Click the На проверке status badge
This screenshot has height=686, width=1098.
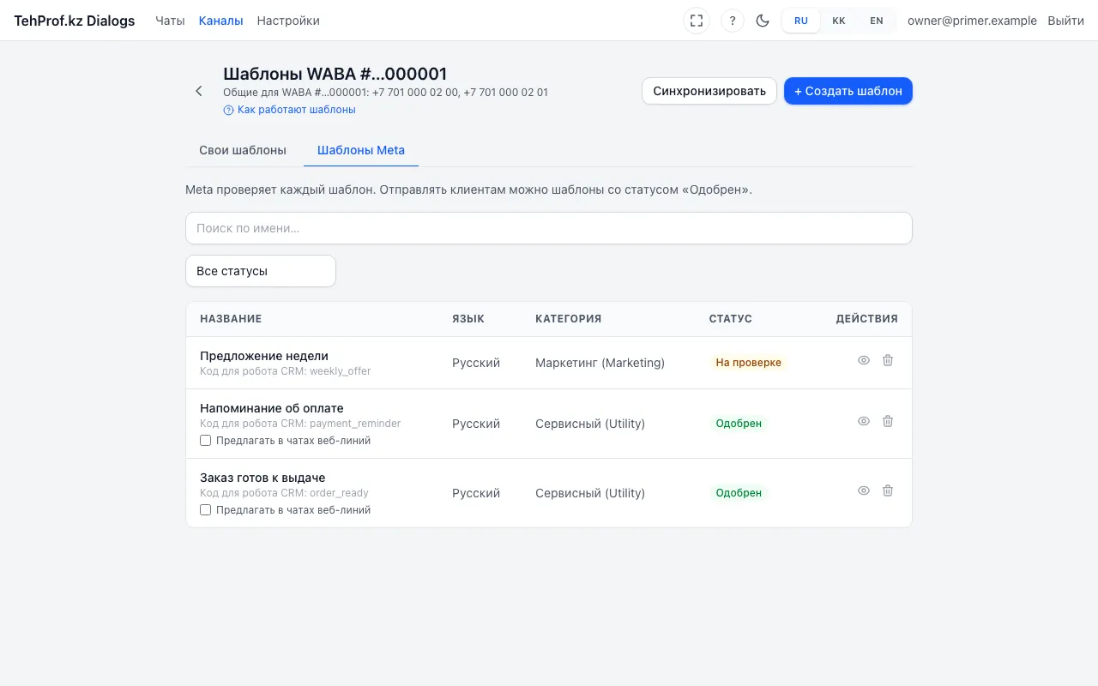coord(749,363)
